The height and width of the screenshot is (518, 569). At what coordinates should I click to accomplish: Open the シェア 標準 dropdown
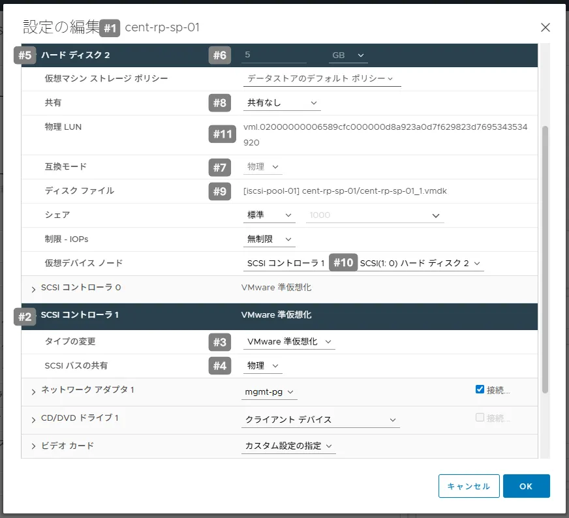pos(270,215)
